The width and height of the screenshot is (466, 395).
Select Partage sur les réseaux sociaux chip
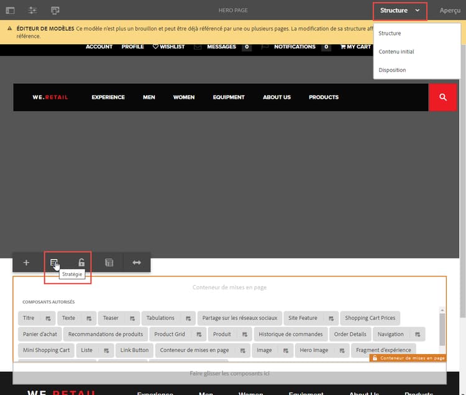pos(240,318)
